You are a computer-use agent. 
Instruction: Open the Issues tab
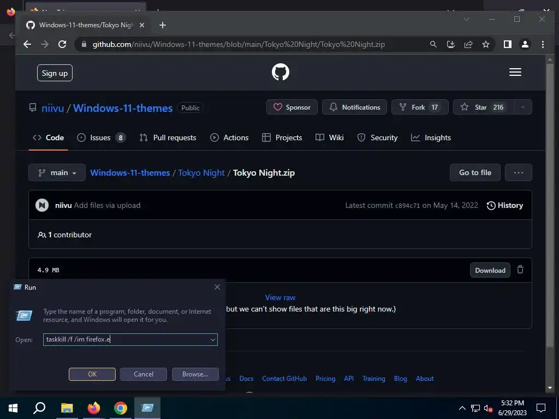[x=101, y=137]
